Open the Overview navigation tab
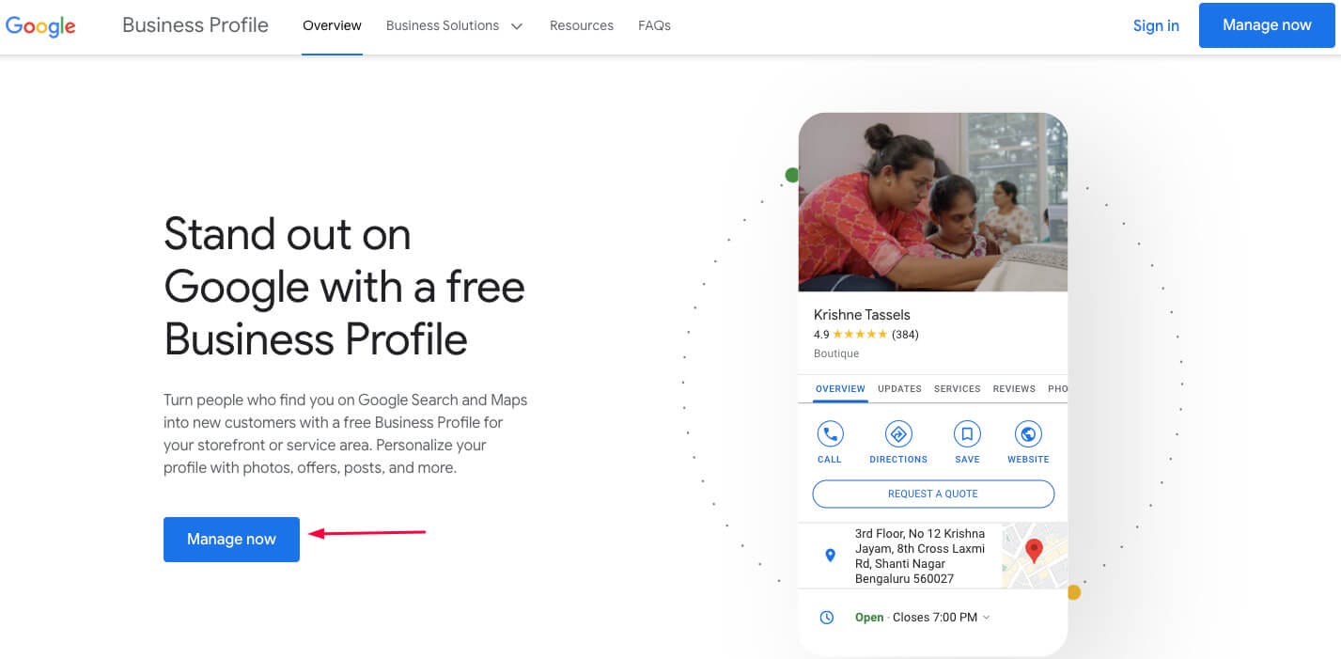The image size is (1341, 659). click(x=332, y=26)
